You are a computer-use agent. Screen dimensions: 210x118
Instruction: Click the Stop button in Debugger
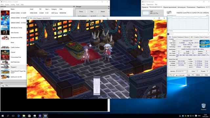coord(92,12)
